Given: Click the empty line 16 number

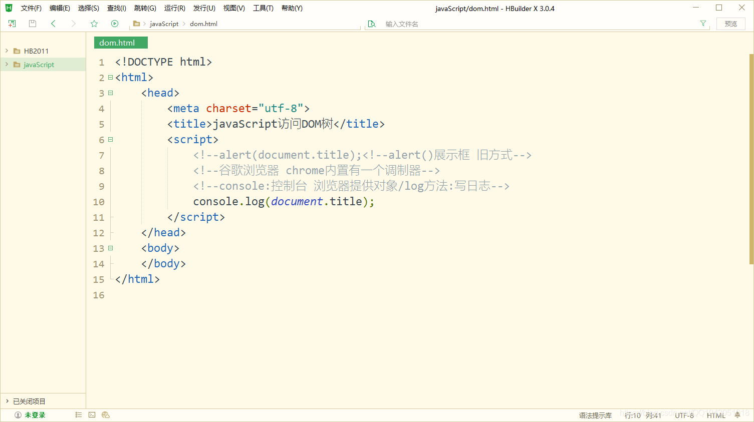Looking at the screenshot, I should coord(99,295).
